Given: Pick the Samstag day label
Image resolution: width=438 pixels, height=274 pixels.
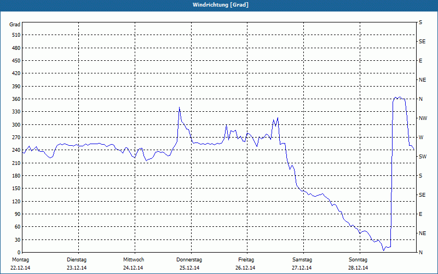Looking at the screenshot, I should click(x=302, y=260).
